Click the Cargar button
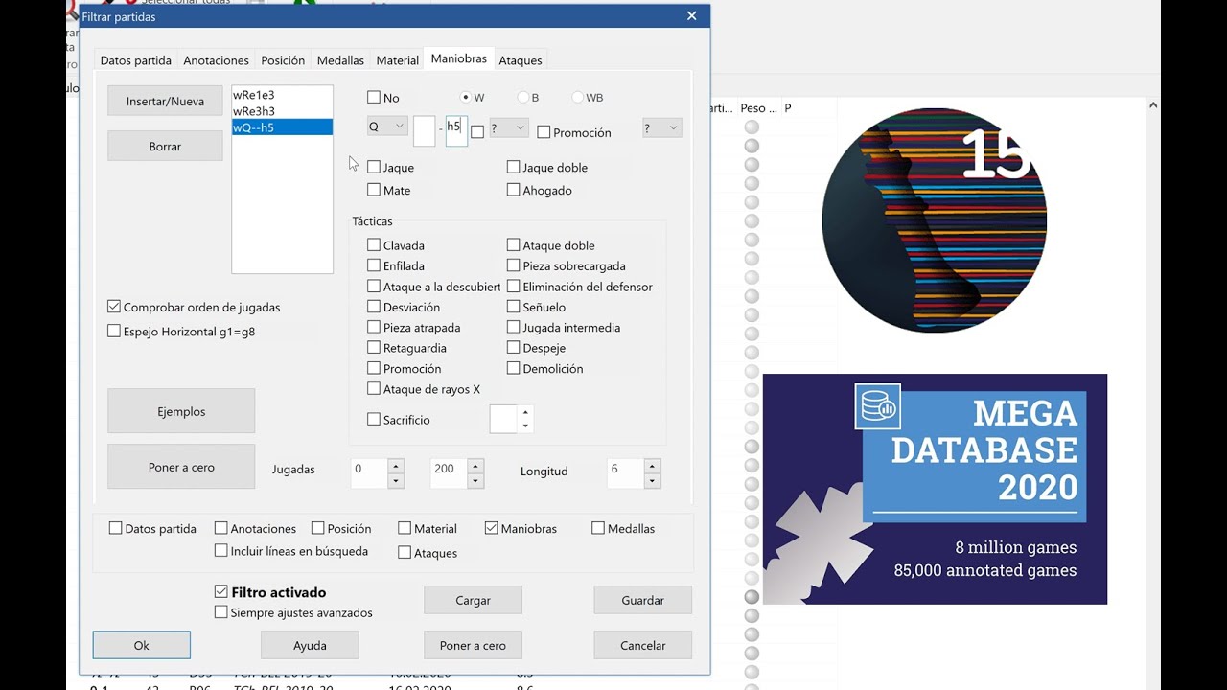Image resolution: width=1227 pixels, height=690 pixels. tap(473, 600)
